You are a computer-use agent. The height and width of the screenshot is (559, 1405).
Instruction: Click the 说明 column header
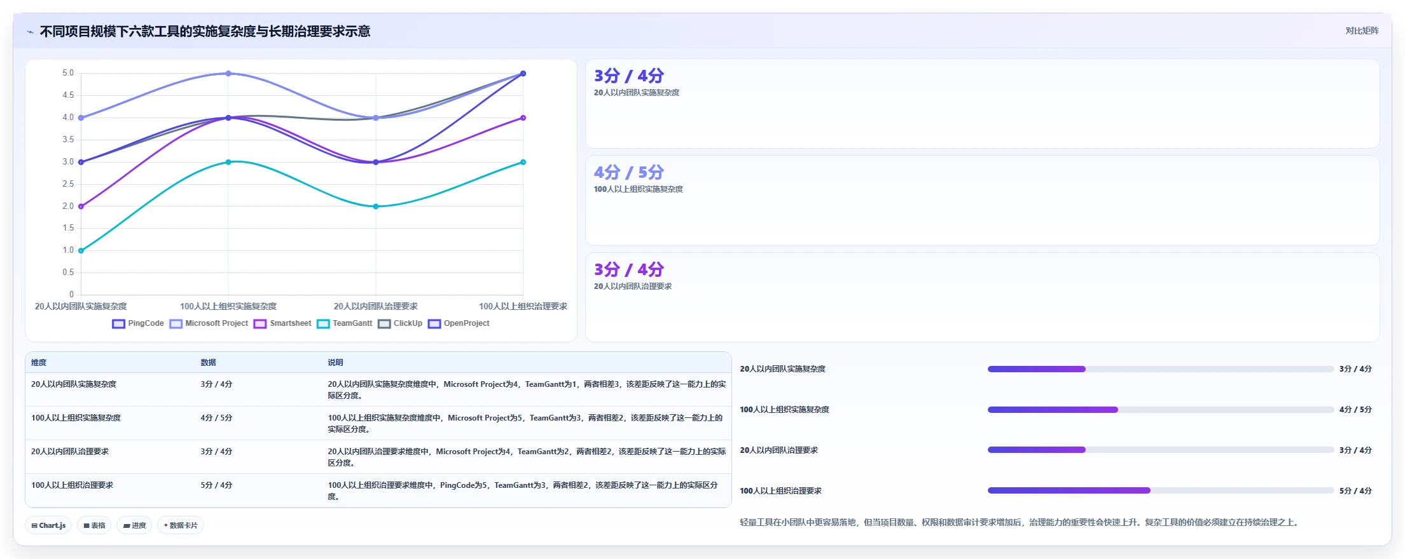335,363
